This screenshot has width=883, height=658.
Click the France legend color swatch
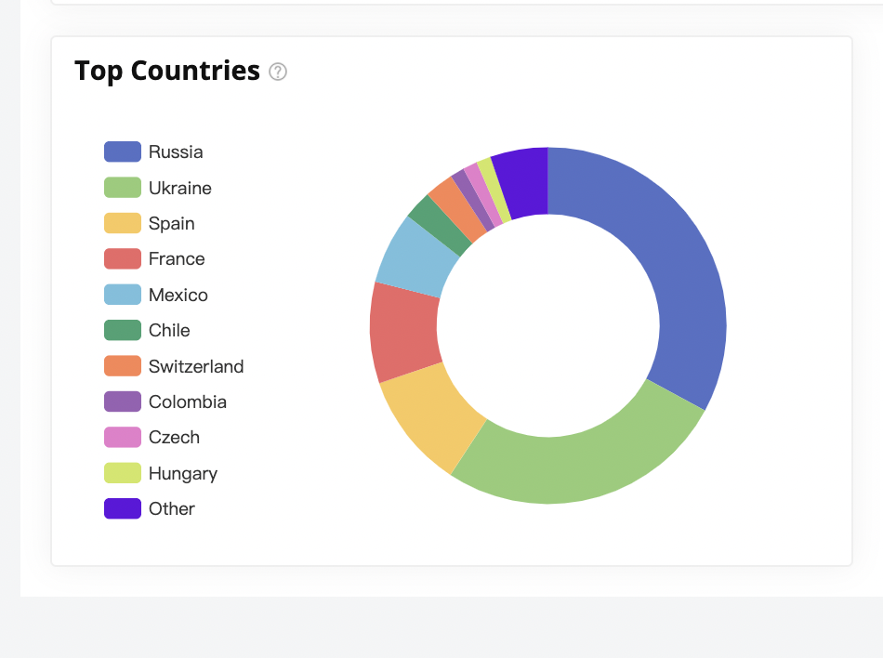pos(122,259)
